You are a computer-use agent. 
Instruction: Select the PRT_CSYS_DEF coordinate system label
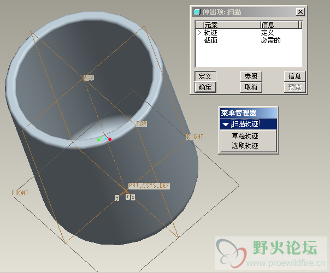149,186
